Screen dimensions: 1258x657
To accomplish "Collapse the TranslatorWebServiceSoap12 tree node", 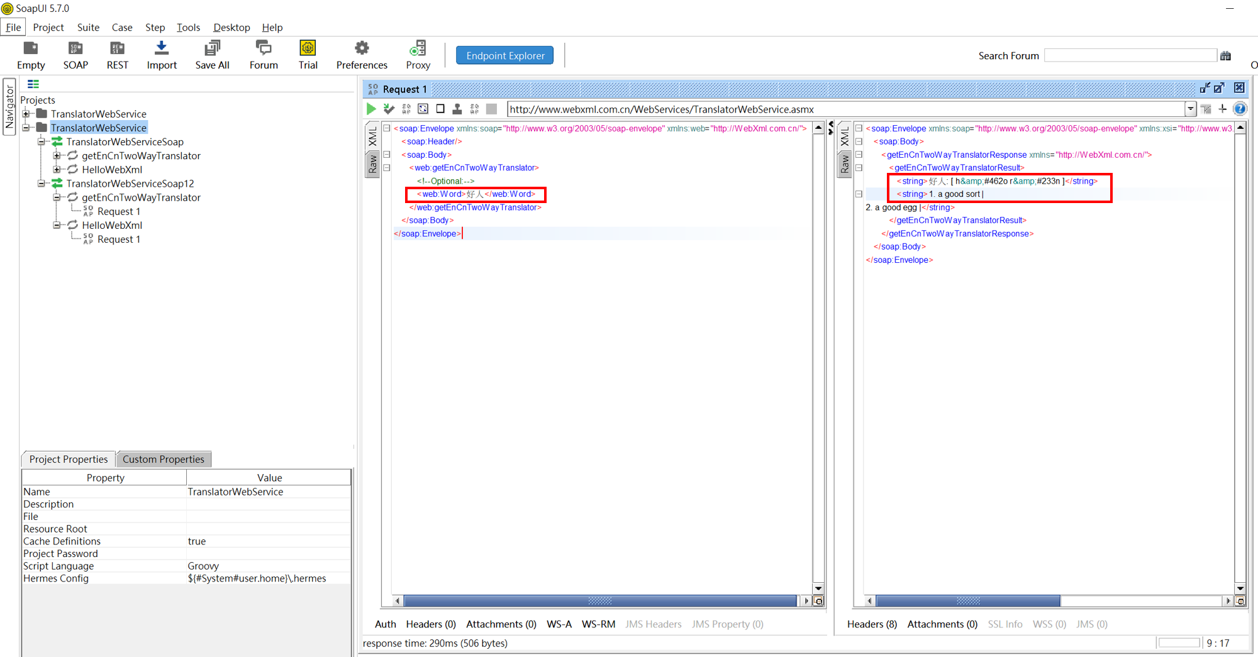I will pyautogui.click(x=42, y=184).
